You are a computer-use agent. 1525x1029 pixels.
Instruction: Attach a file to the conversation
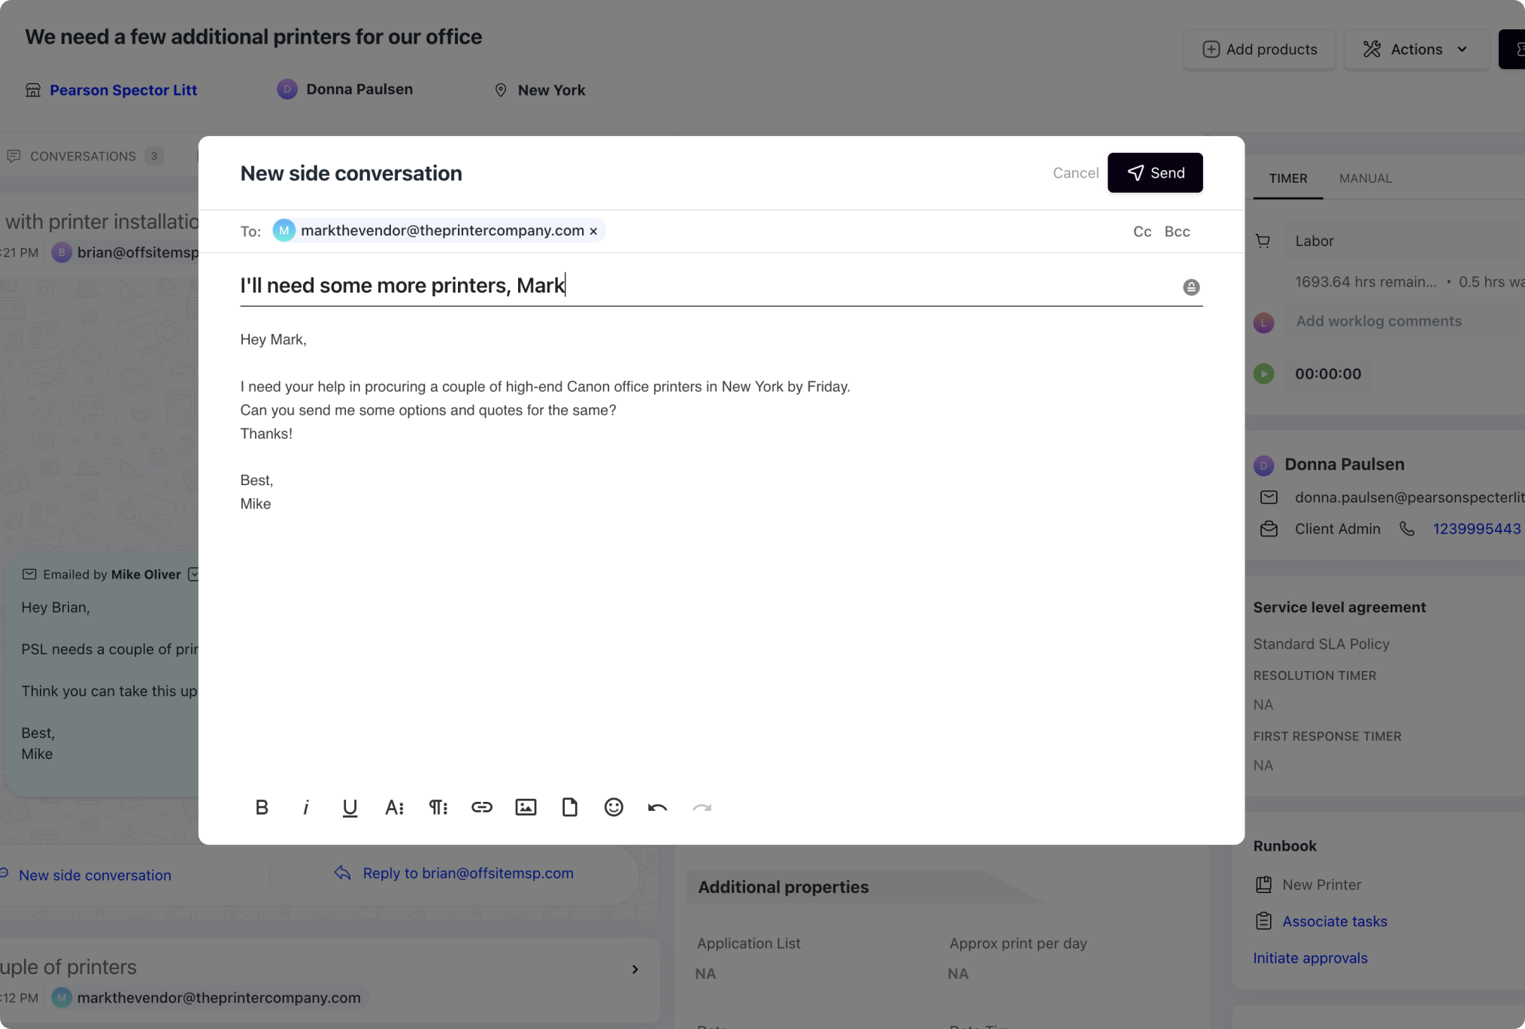pos(569,807)
